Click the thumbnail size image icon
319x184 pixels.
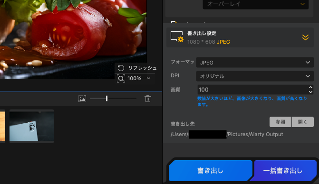[82, 99]
